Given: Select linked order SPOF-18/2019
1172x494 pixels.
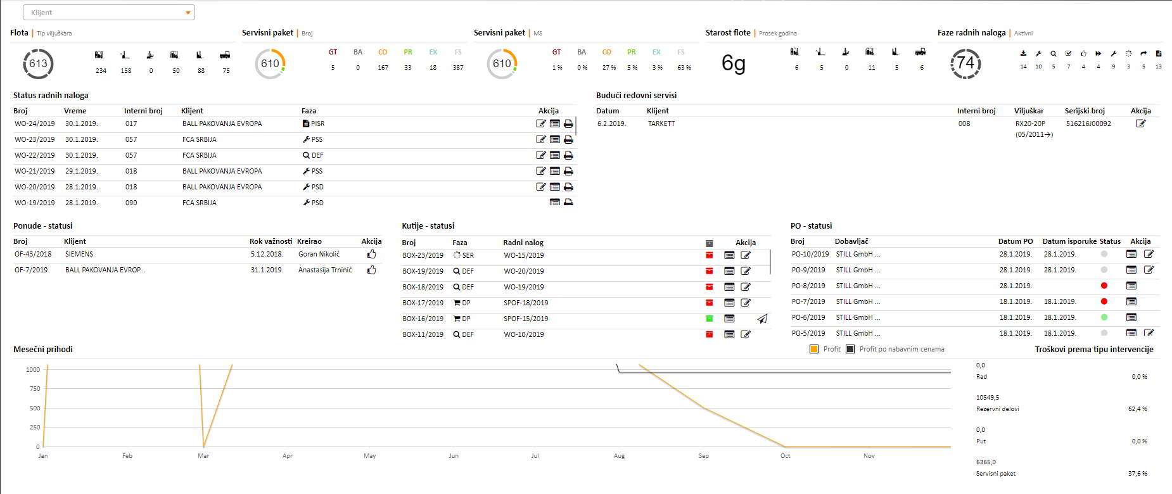Looking at the screenshot, I should pyautogui.click(x=526, y=303).
